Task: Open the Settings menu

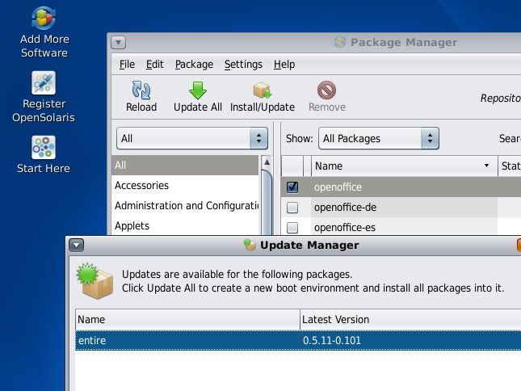Action: coord(243,65)
